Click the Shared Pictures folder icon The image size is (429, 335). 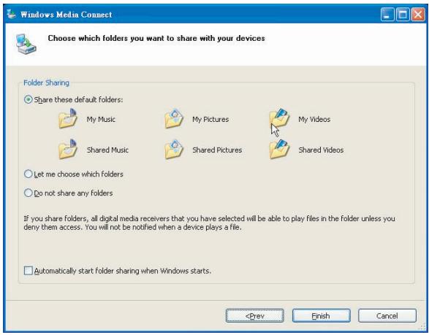[x=174, y=149]
